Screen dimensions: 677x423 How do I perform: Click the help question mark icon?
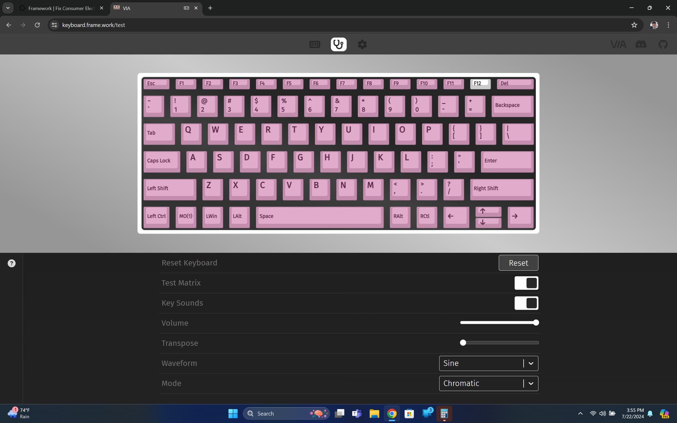pyautogui.click(x=12, y=263)
